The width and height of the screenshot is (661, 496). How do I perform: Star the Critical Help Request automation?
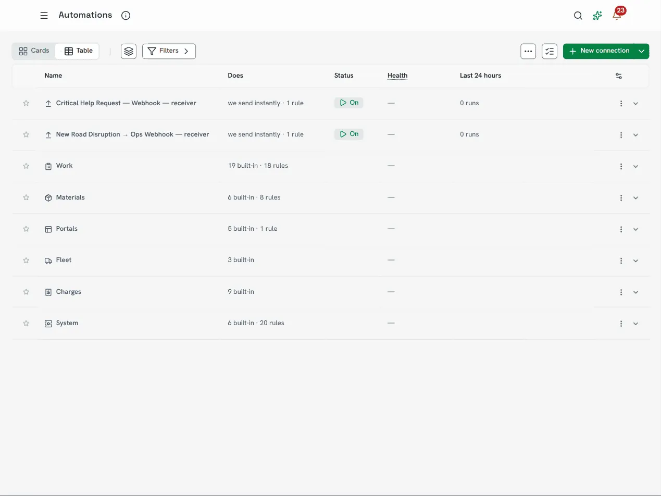(26, 103)
